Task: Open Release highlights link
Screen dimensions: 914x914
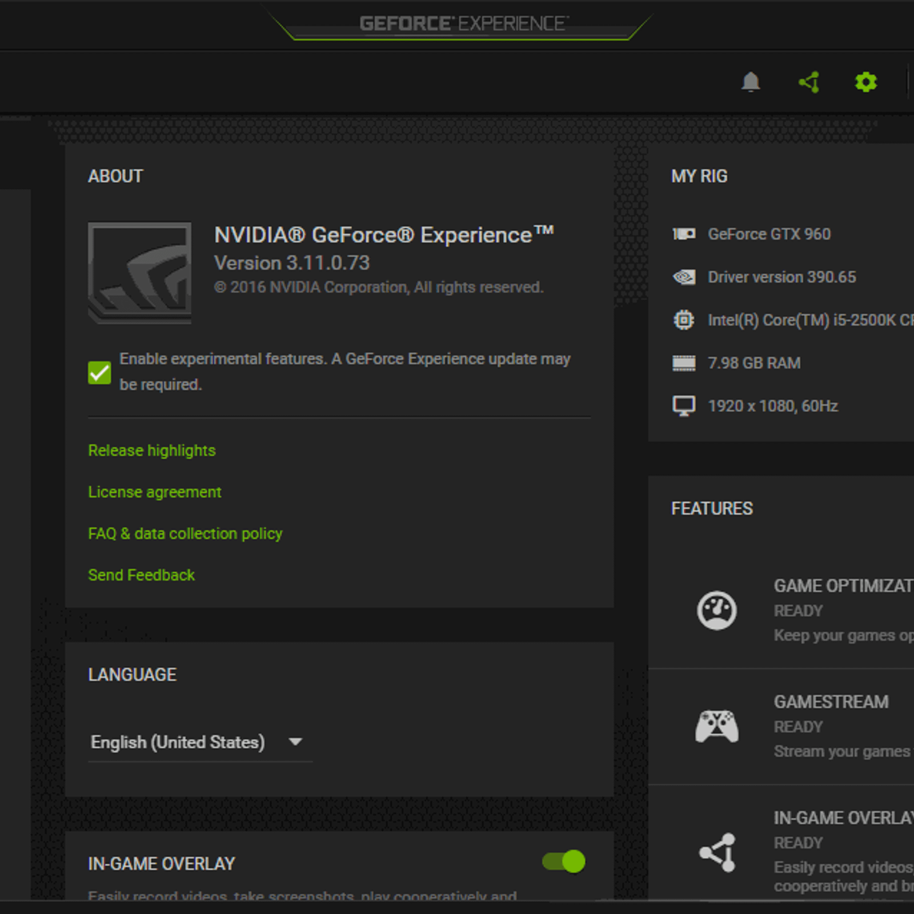Action: (152, 451)
